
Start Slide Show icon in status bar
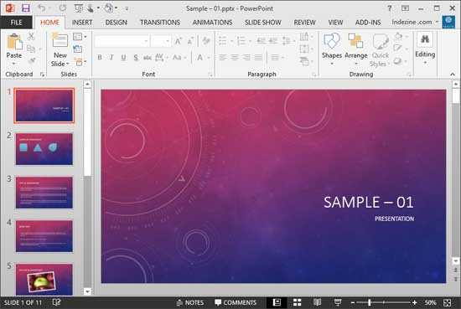(338, 302)
